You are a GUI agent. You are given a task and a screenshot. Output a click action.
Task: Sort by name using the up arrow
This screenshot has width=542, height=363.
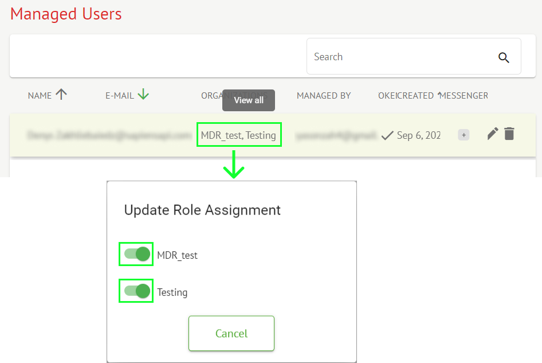pyautogui.click(x=61, y=95)
